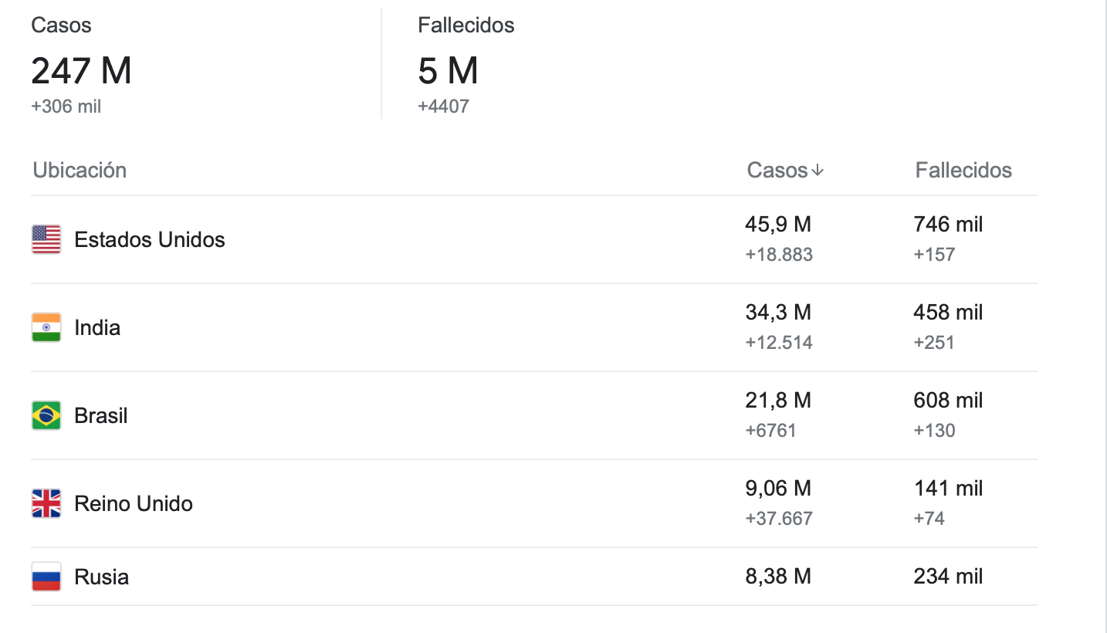Click the Casos summary label at top

61,25
